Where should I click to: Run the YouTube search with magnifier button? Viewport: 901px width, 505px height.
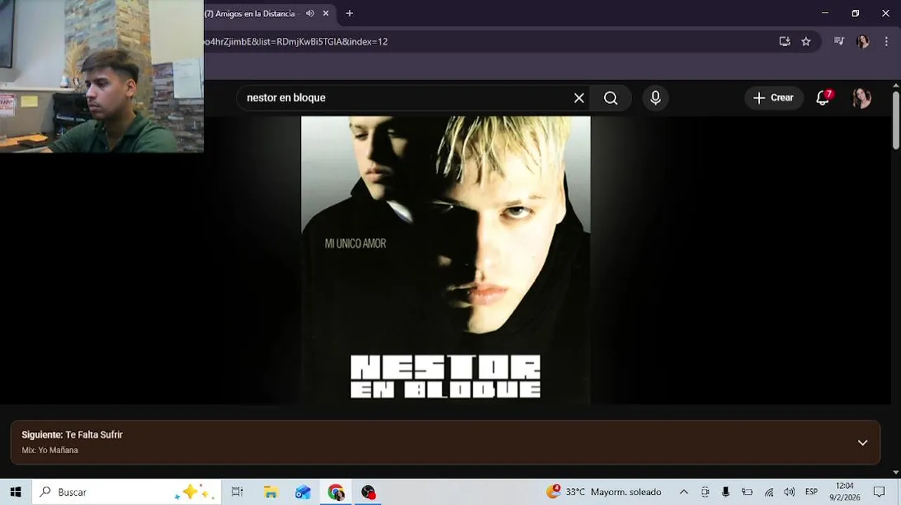click(x=611, y=98)
